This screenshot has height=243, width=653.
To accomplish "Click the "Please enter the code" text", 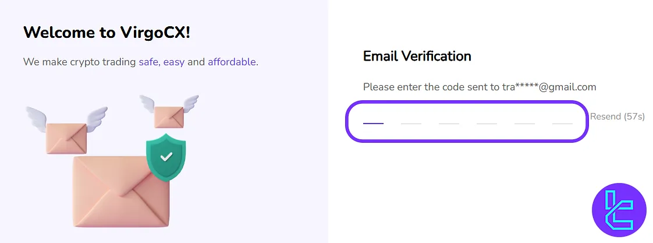I will click(425, 87).
